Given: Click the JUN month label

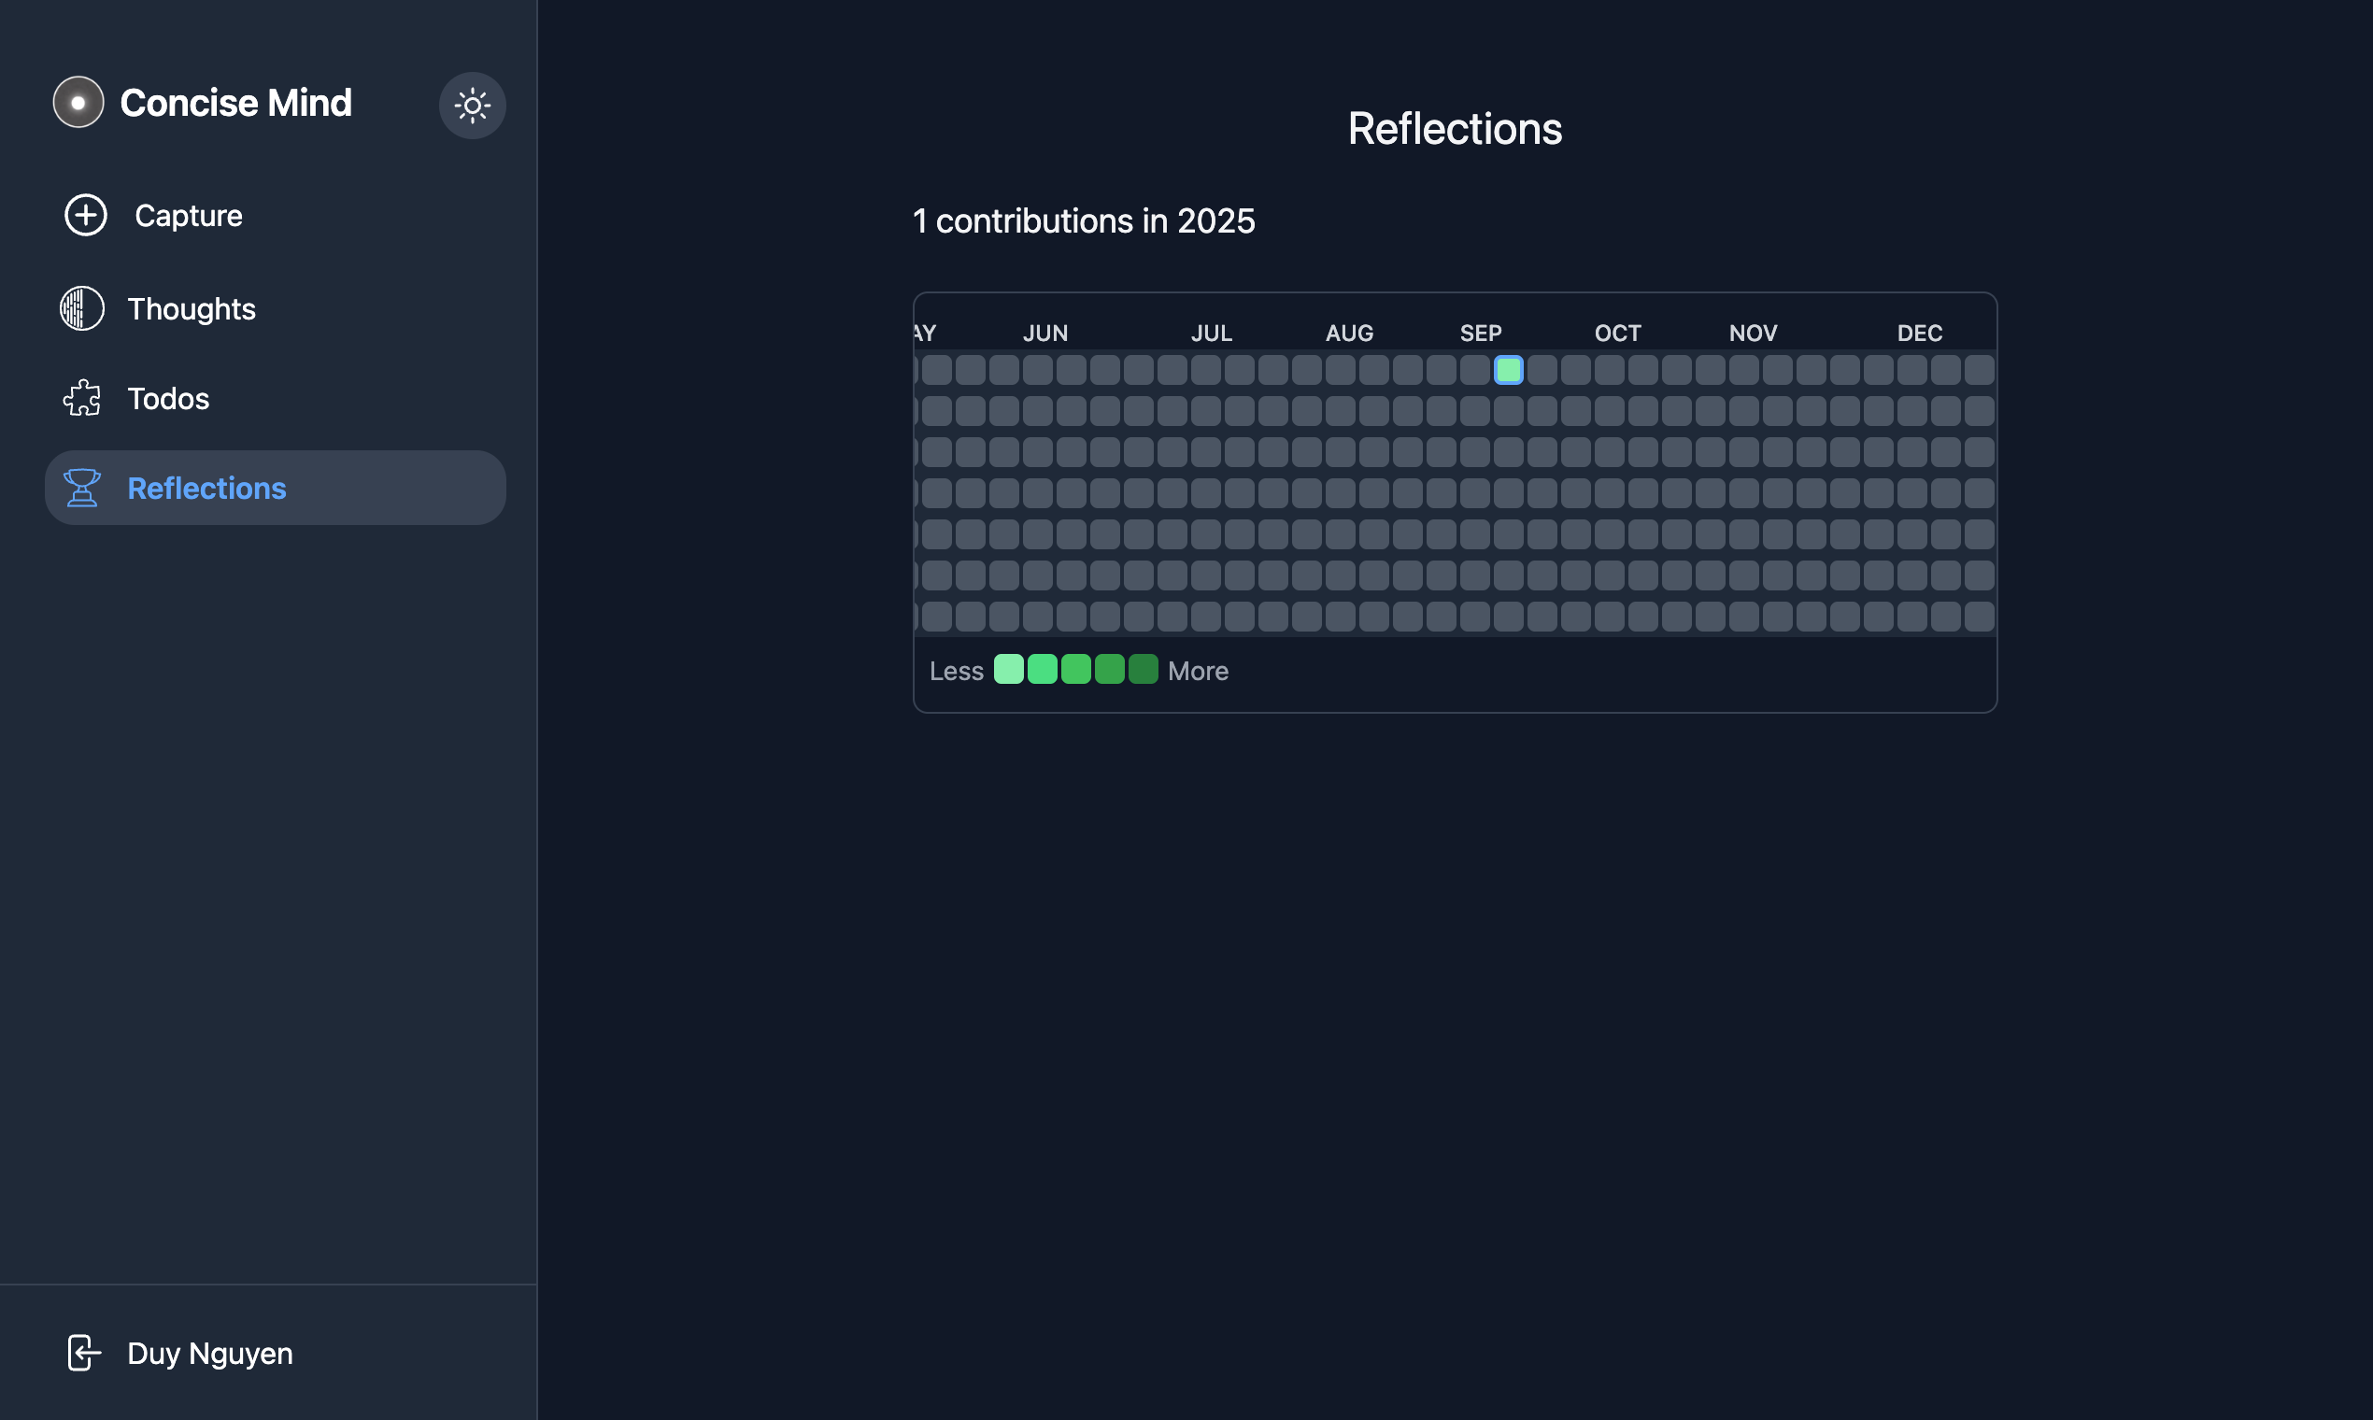Looking at the screenshot, I should tap(1044, 333).
